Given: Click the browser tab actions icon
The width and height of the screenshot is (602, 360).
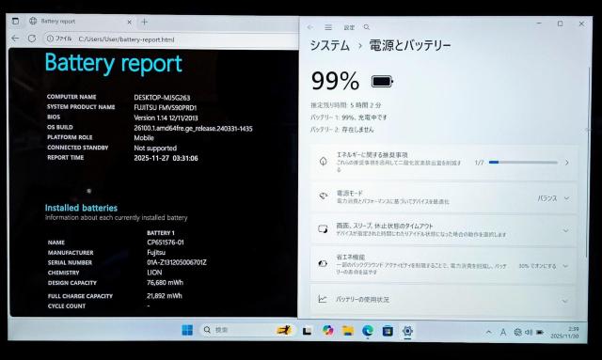Looking at the screenshot, I should [x=15, y=21].
